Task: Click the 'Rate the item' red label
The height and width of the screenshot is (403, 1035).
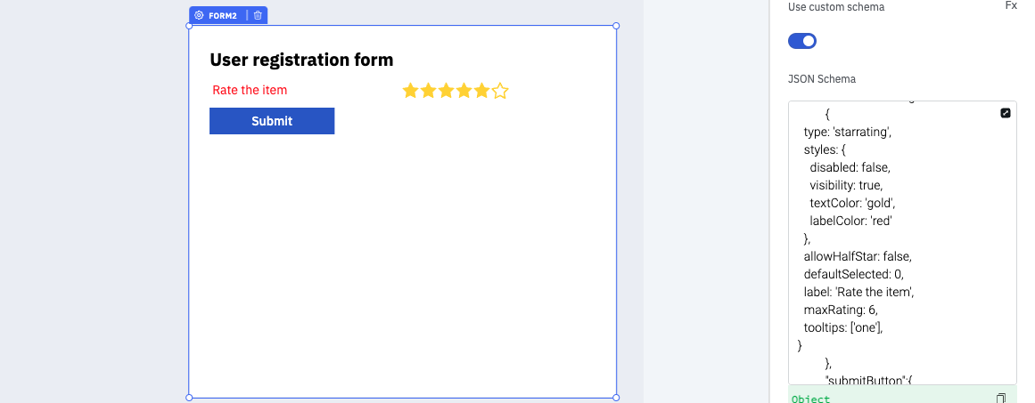Action: [x=250, y=91]
